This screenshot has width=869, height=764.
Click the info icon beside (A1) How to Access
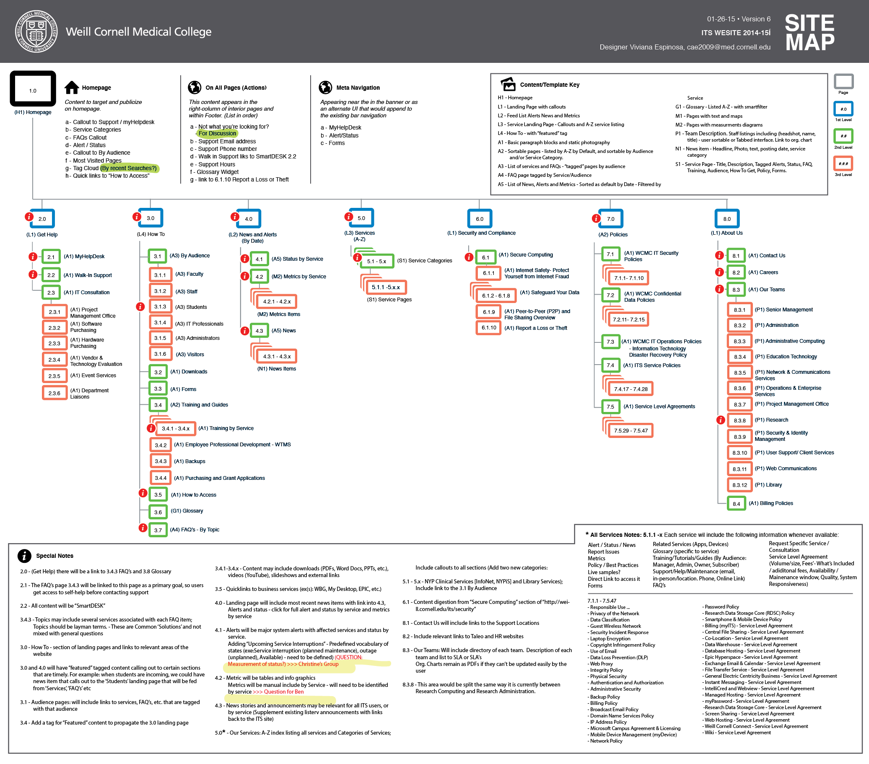[x=143, y=493]
